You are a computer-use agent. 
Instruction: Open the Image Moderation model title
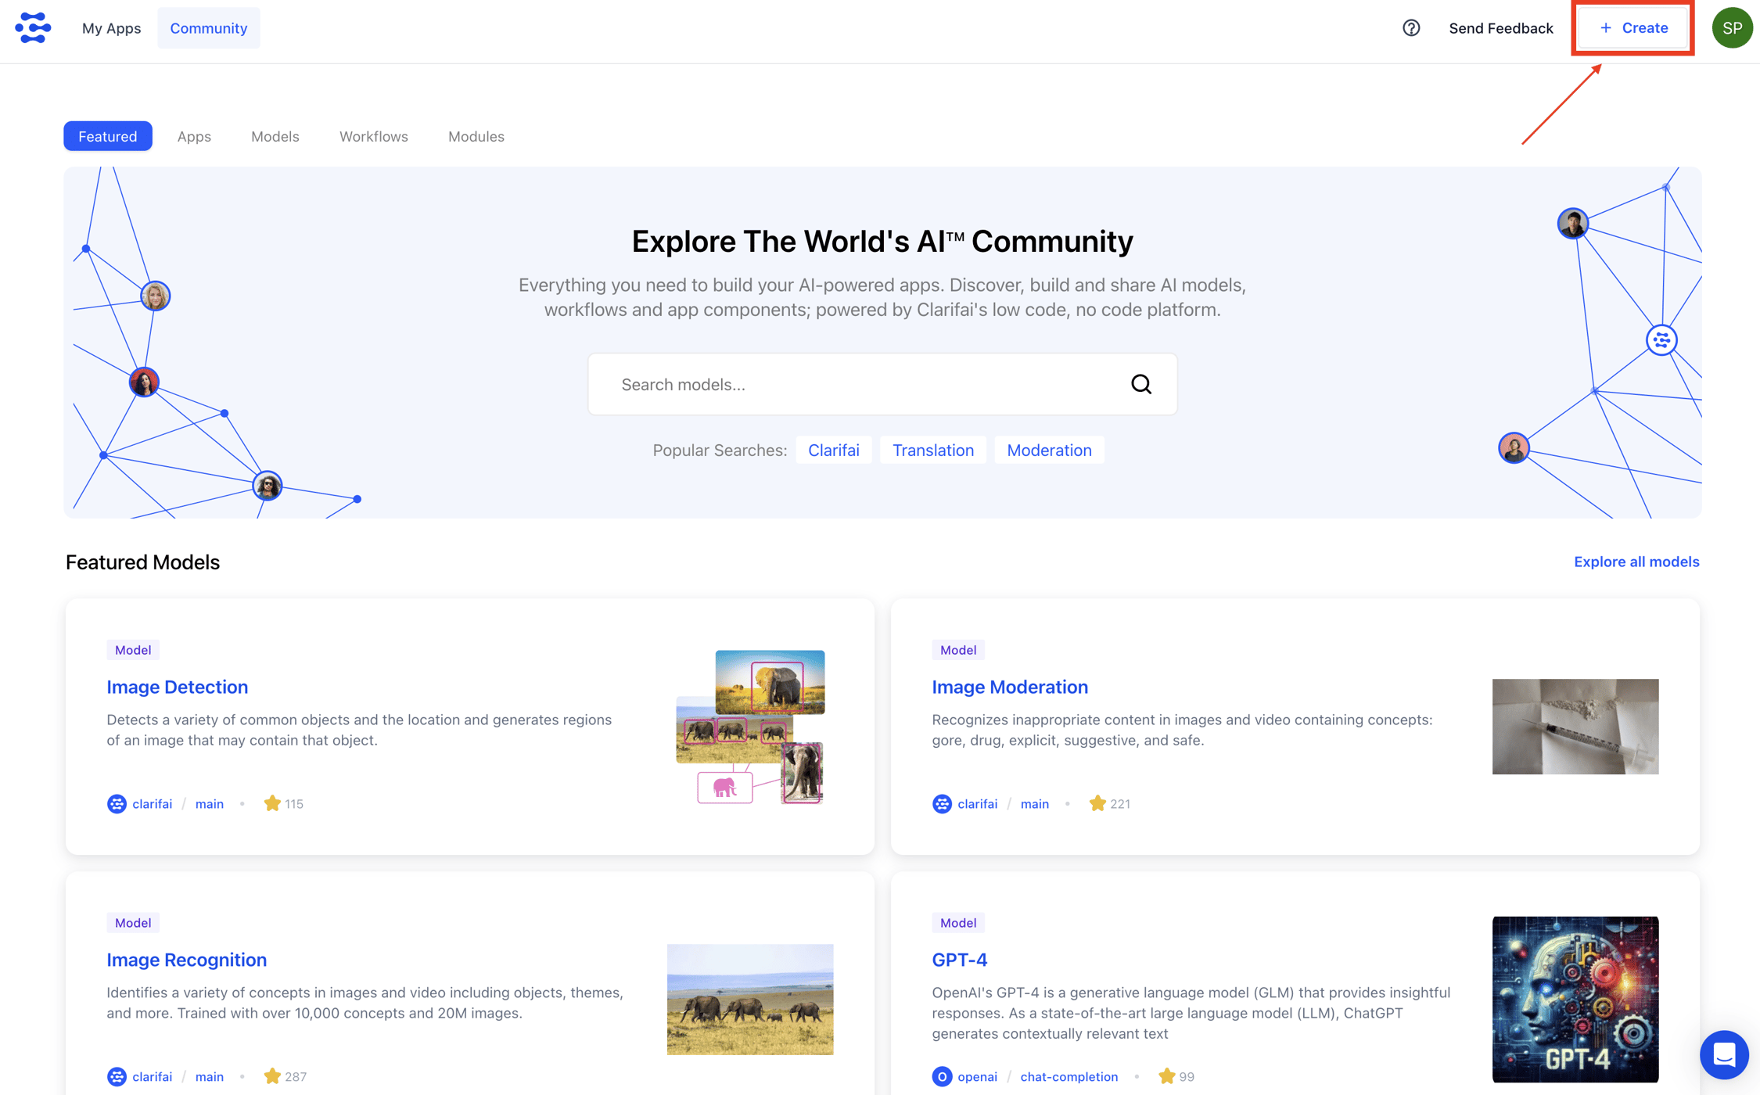(1009, 687)
